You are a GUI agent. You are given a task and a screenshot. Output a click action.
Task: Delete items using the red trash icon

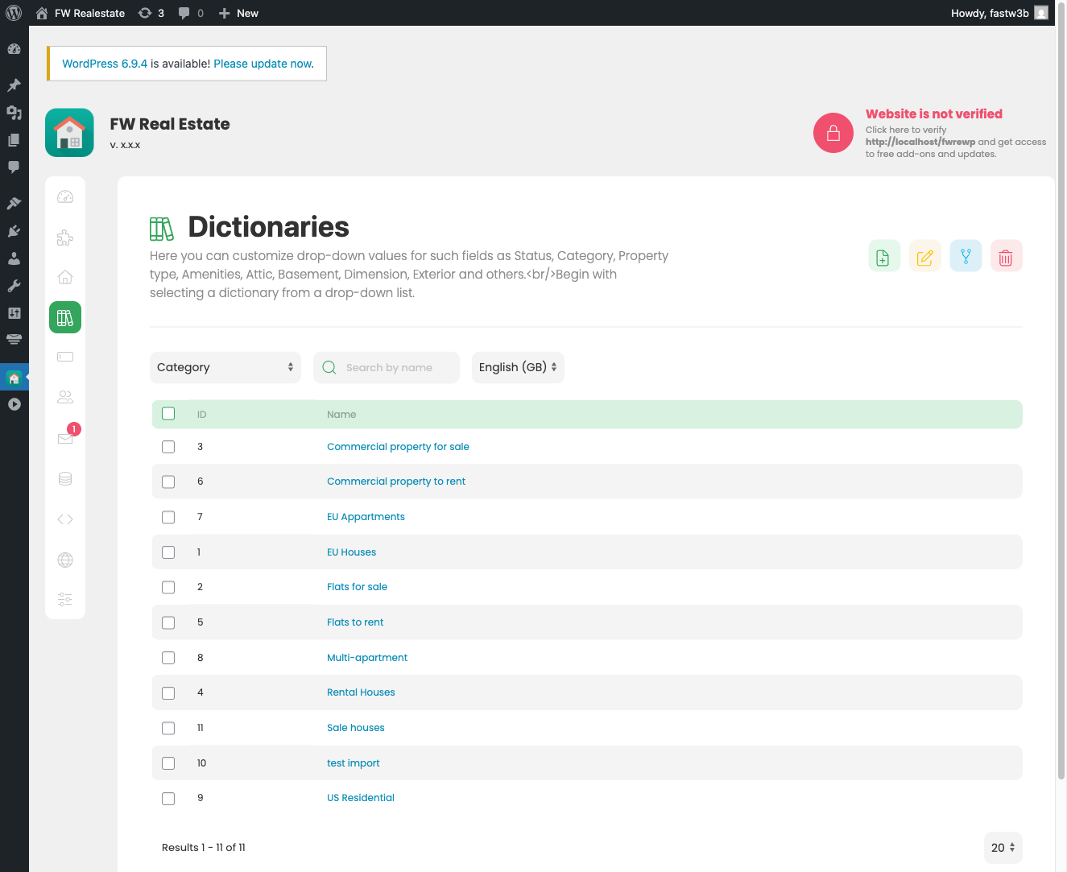1006,255
